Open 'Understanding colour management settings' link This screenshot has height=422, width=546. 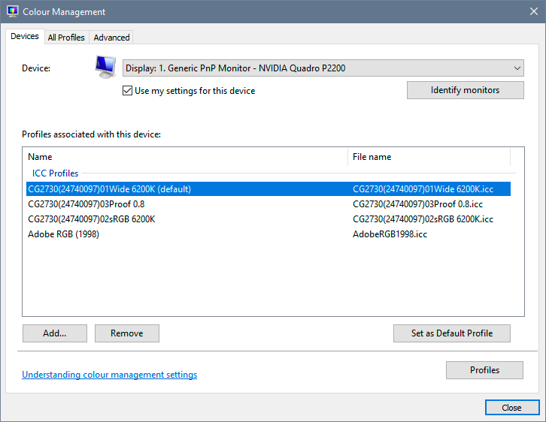(x=110, y=375)
